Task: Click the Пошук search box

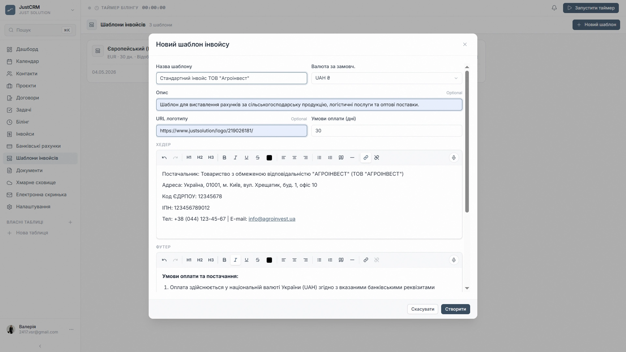Action: pyautogui.click(x=40, y=30)
